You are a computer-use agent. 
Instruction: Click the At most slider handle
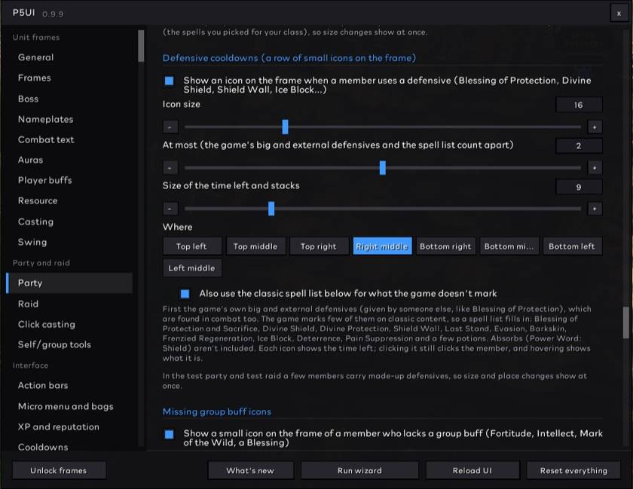click(383, 167)
